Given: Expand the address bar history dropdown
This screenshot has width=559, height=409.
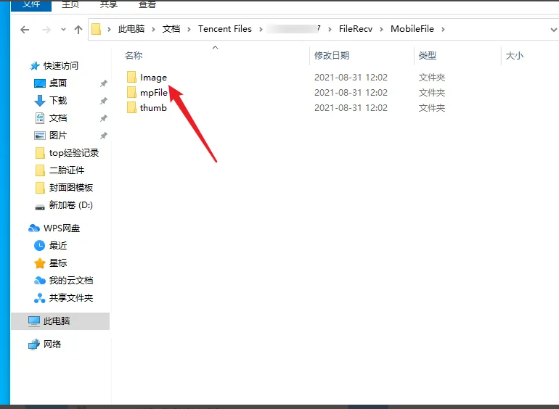Looking at the screenshot, I should coord(553,30).
